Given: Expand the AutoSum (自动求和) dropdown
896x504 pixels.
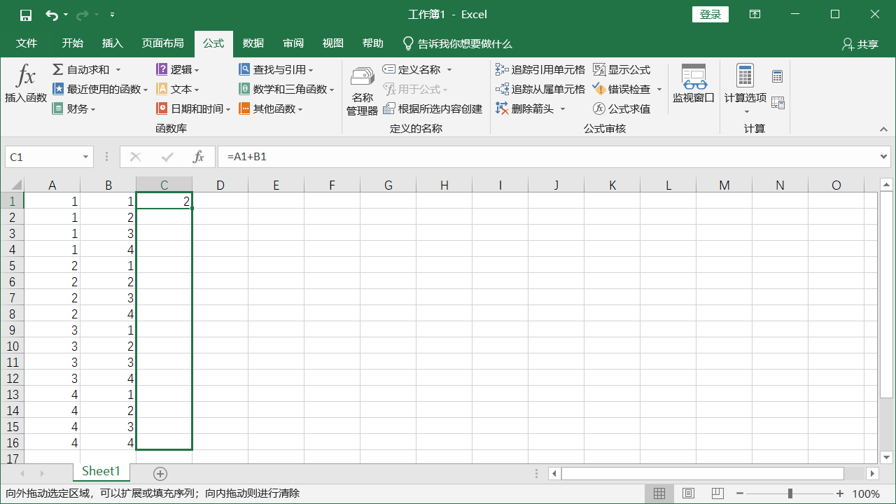Looking at the screenshot, I should coord(118,70).
